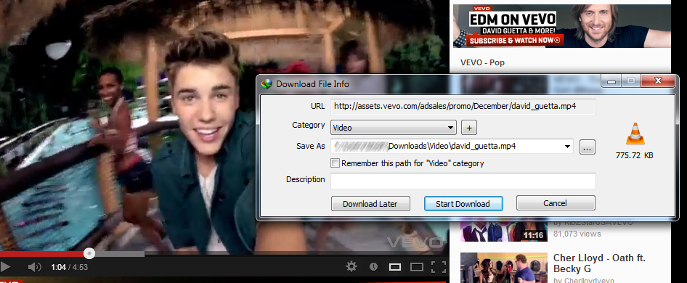Click inside the Description text field
This screenshot has width=687, height=283.
(x=463, y=181)
